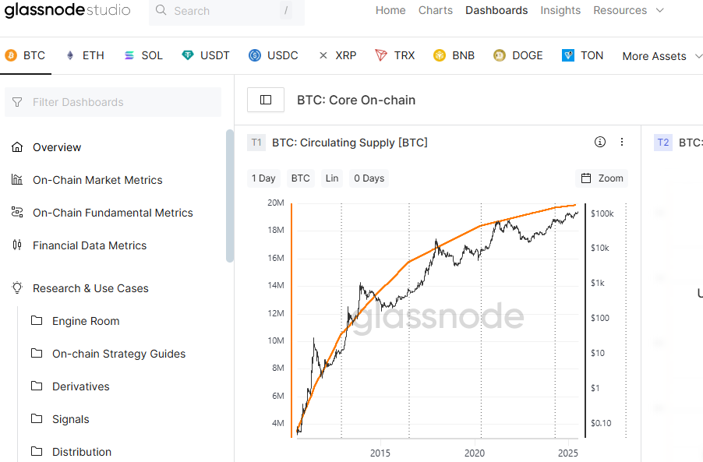Click the filter funnel icon
Viewport: 703px width, 462px height.
point(17,102)
